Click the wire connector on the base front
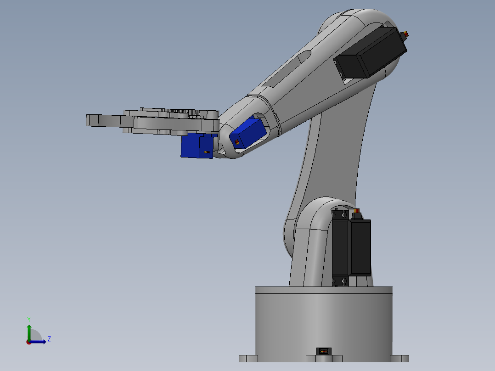 pyautogui.click(x=325, y=351)
